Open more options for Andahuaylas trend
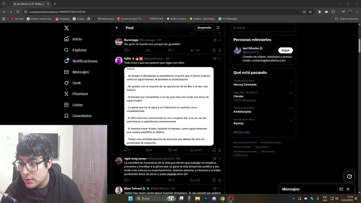 pyautogui.click(x=291, y=109)
